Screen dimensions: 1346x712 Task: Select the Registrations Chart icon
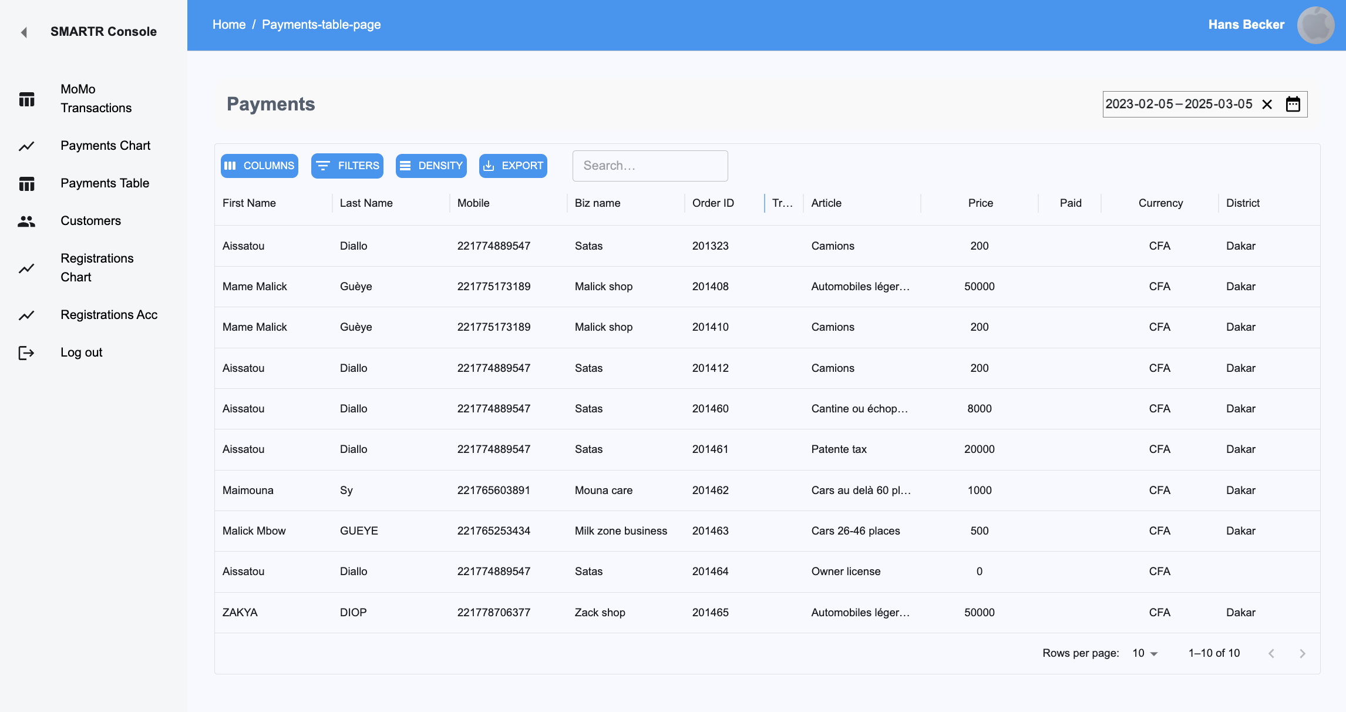pyautogui.click(x=27, y=268)
